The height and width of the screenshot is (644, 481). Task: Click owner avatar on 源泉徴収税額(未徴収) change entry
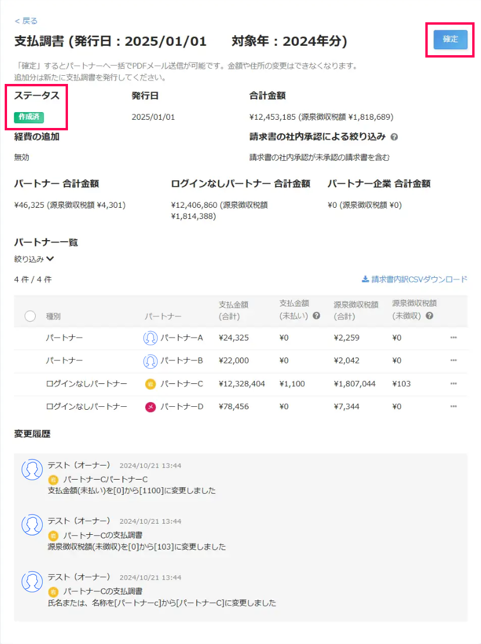32,525
